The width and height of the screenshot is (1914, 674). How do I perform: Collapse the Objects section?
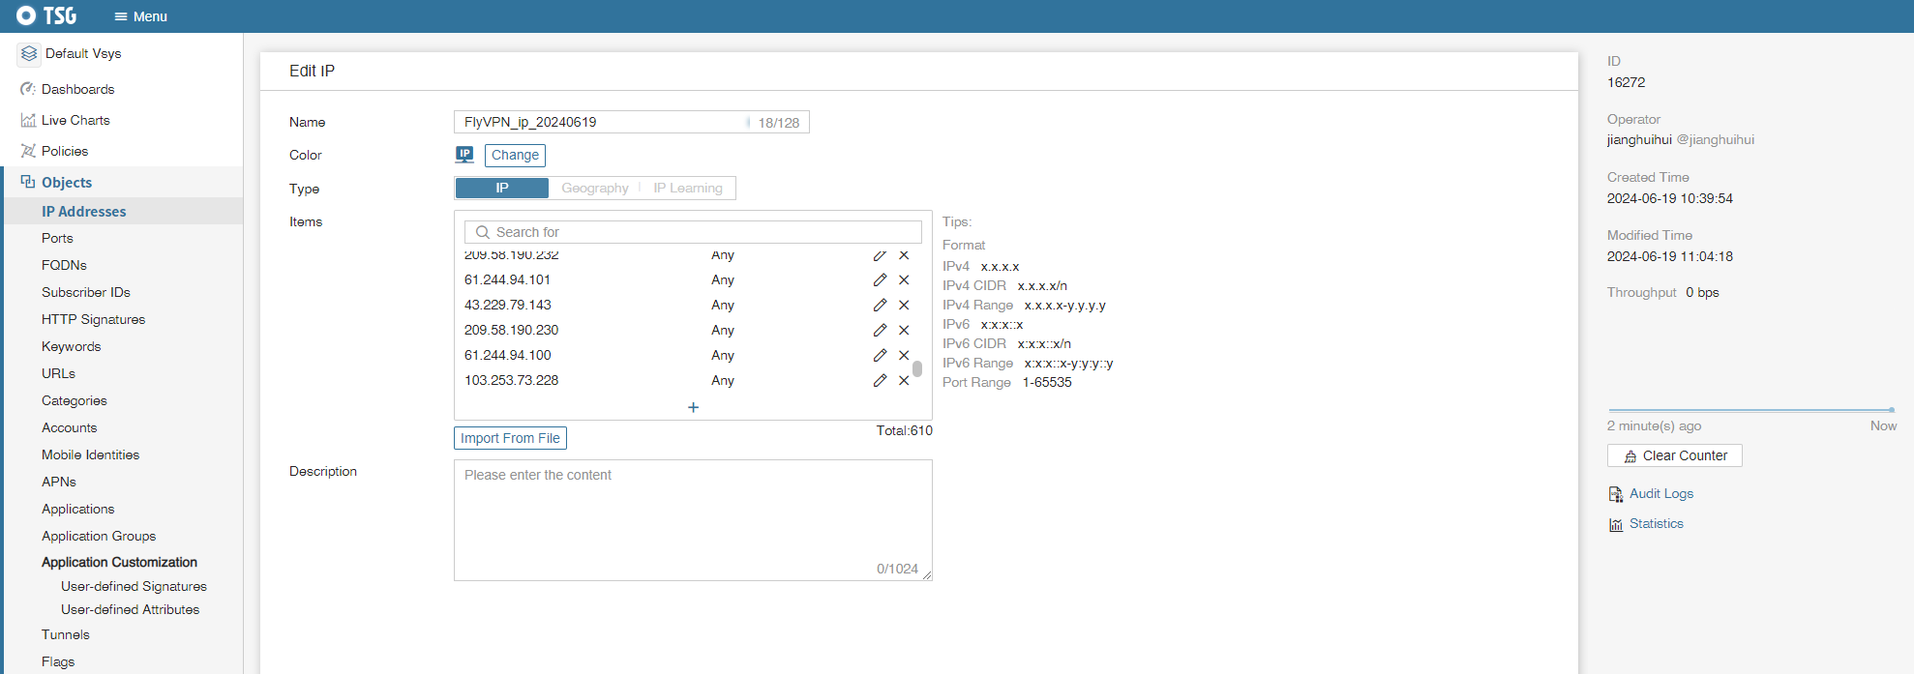point(67,183)
